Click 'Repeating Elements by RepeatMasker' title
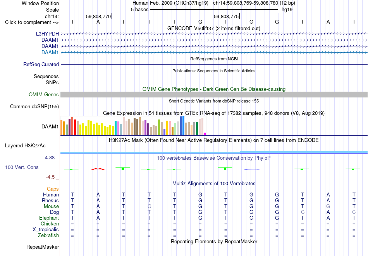 click(x=214, y=241)
